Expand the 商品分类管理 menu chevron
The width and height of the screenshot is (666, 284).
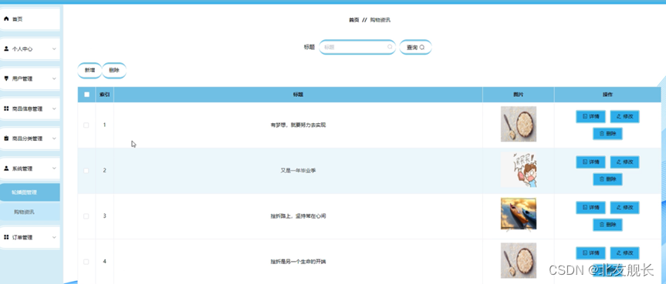point(54,139)
